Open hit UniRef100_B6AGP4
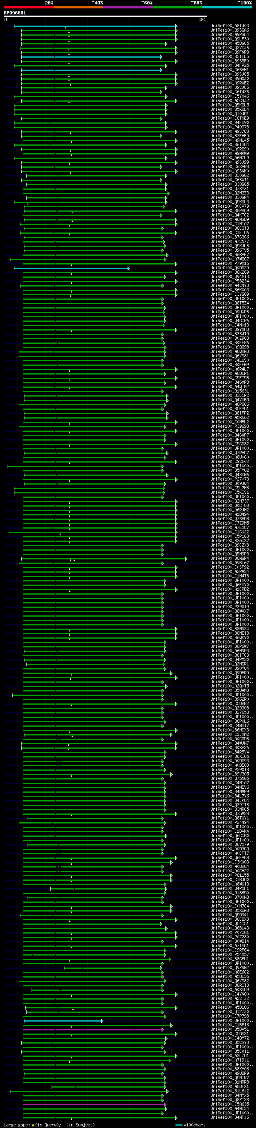 coord(230,558)
